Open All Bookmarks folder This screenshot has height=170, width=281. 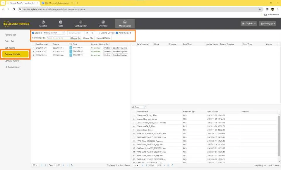pos(272,15)
